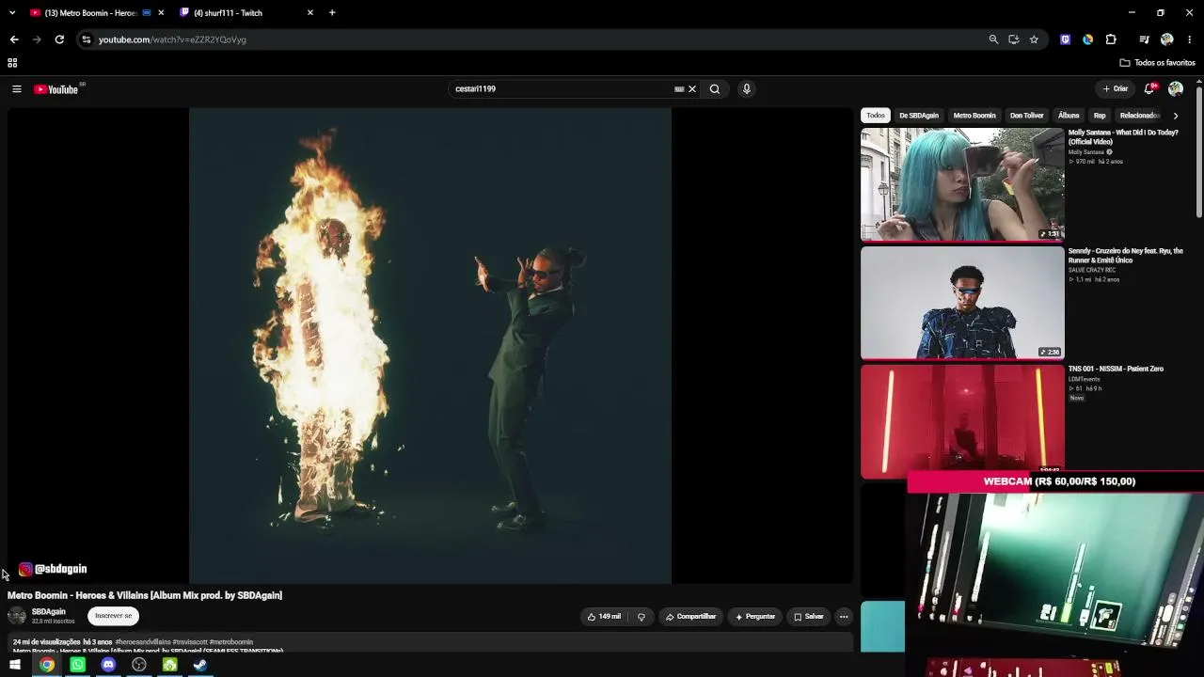
Task: Open more actions menu under the video
Action: coord(844,617)
